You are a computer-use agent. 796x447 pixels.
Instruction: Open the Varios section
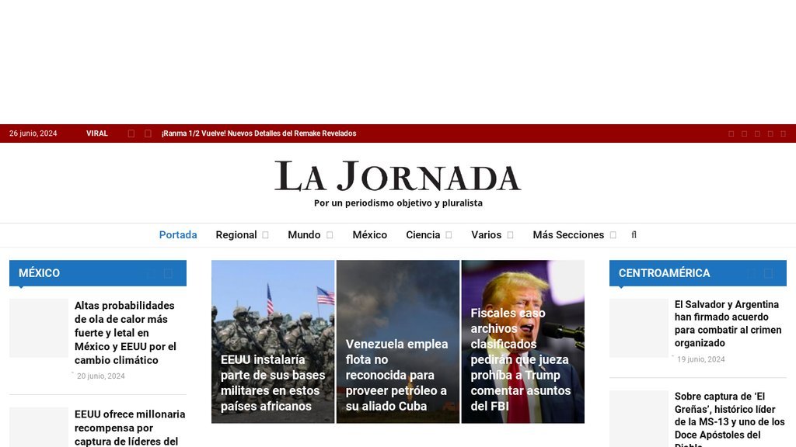point(487,234)
